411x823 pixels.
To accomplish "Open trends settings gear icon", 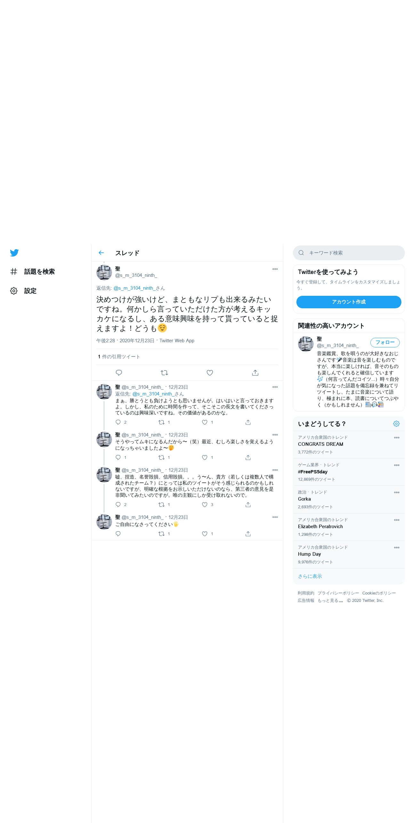I will [x=396, y=424].
